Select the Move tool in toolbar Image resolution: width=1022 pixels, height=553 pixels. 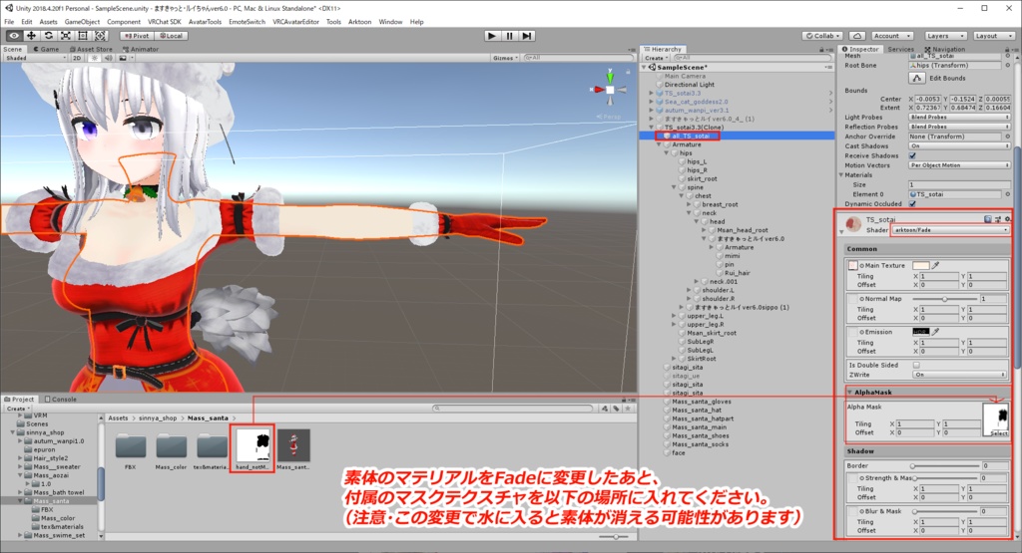[31, 36]
